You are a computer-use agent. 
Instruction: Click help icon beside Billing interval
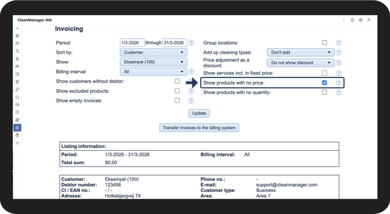tap(192, 72)
